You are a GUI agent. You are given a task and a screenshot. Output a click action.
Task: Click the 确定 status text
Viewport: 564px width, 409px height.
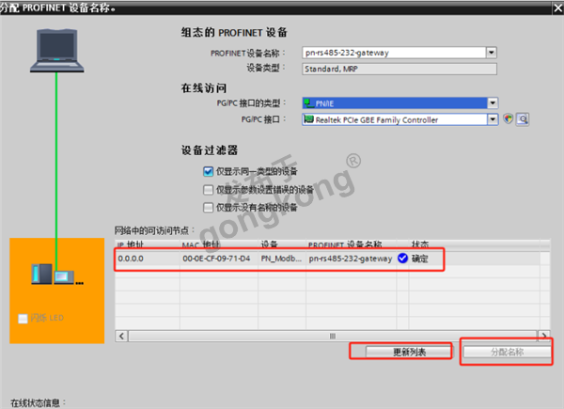420,259
